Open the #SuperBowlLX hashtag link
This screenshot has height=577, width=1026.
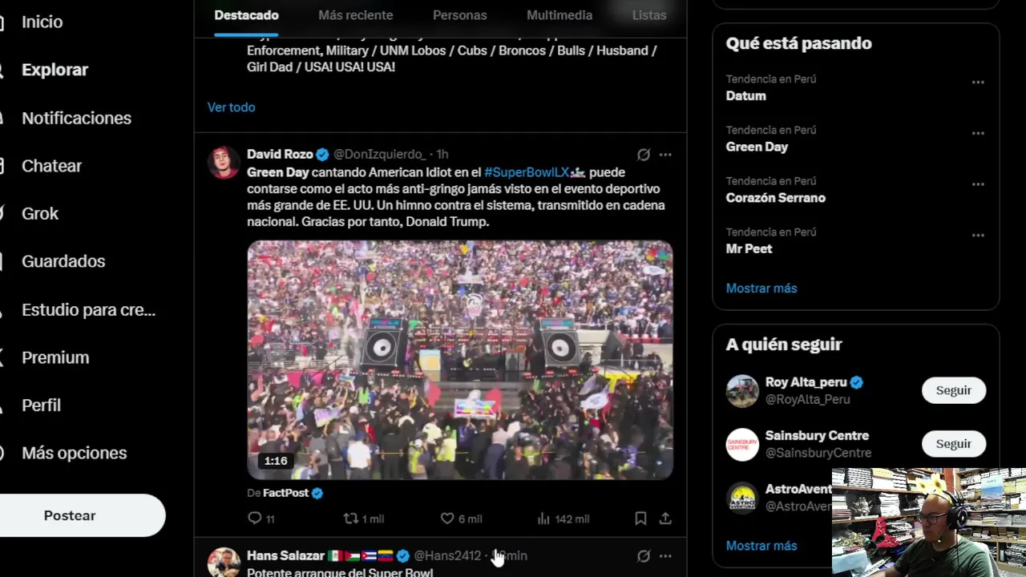(527, 172)
